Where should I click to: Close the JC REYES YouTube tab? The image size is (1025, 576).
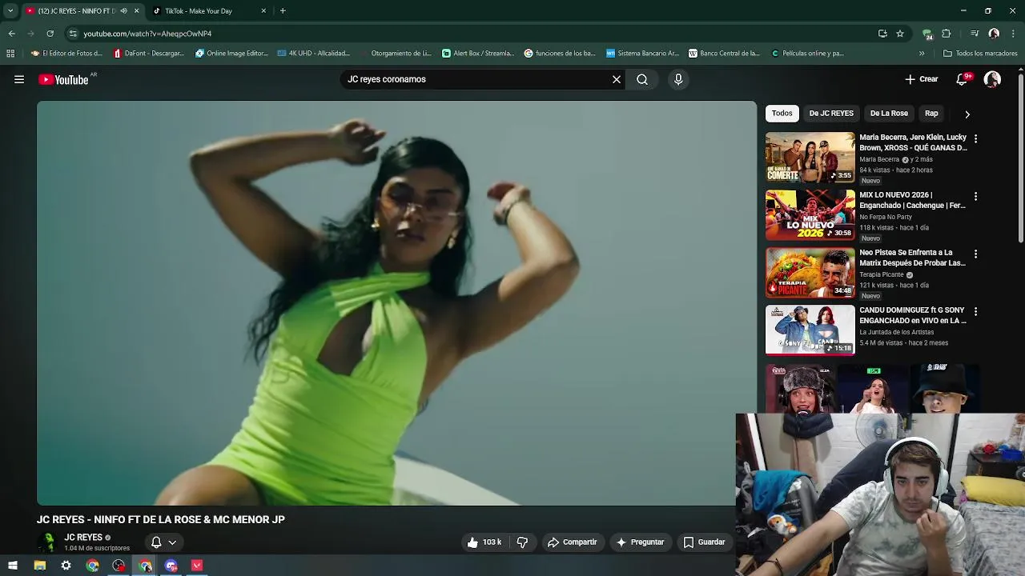click(136, 11)
